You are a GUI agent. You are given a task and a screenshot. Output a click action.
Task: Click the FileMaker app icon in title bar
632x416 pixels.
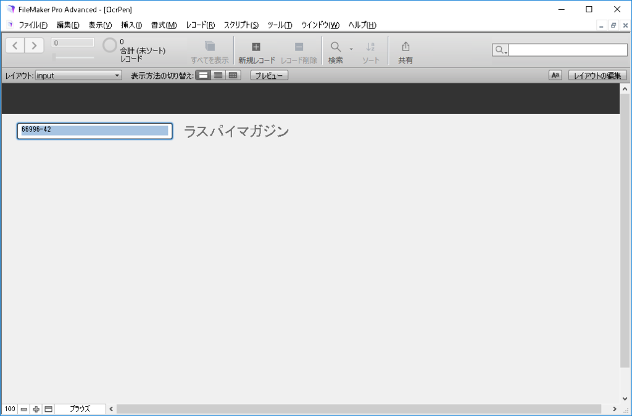[x=11, y=9]
